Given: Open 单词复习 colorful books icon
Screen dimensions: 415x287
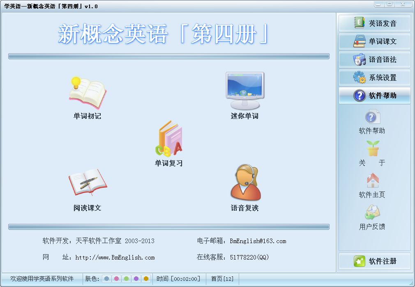Looking at the screenshot, I should coord(169,138).
